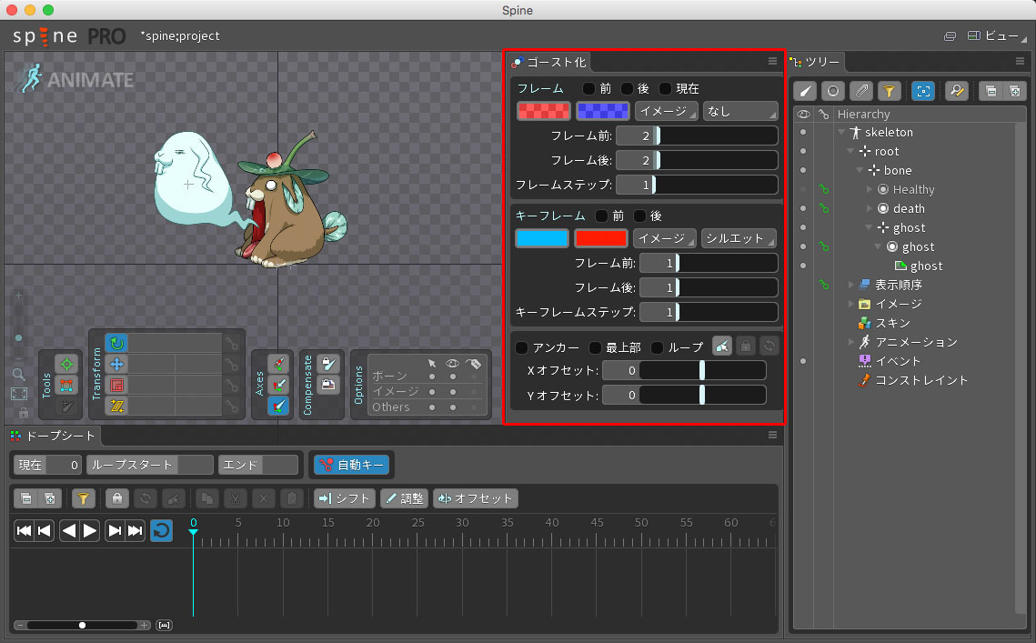Toggle image compensation in Compensate panel
This screenshot has width=1036, height=643.
(328, 385)
